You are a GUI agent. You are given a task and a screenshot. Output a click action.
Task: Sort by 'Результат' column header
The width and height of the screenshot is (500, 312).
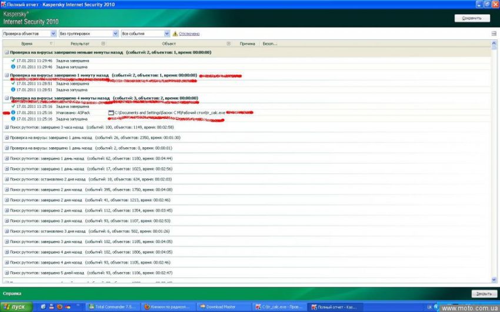[x=80, y=44]
